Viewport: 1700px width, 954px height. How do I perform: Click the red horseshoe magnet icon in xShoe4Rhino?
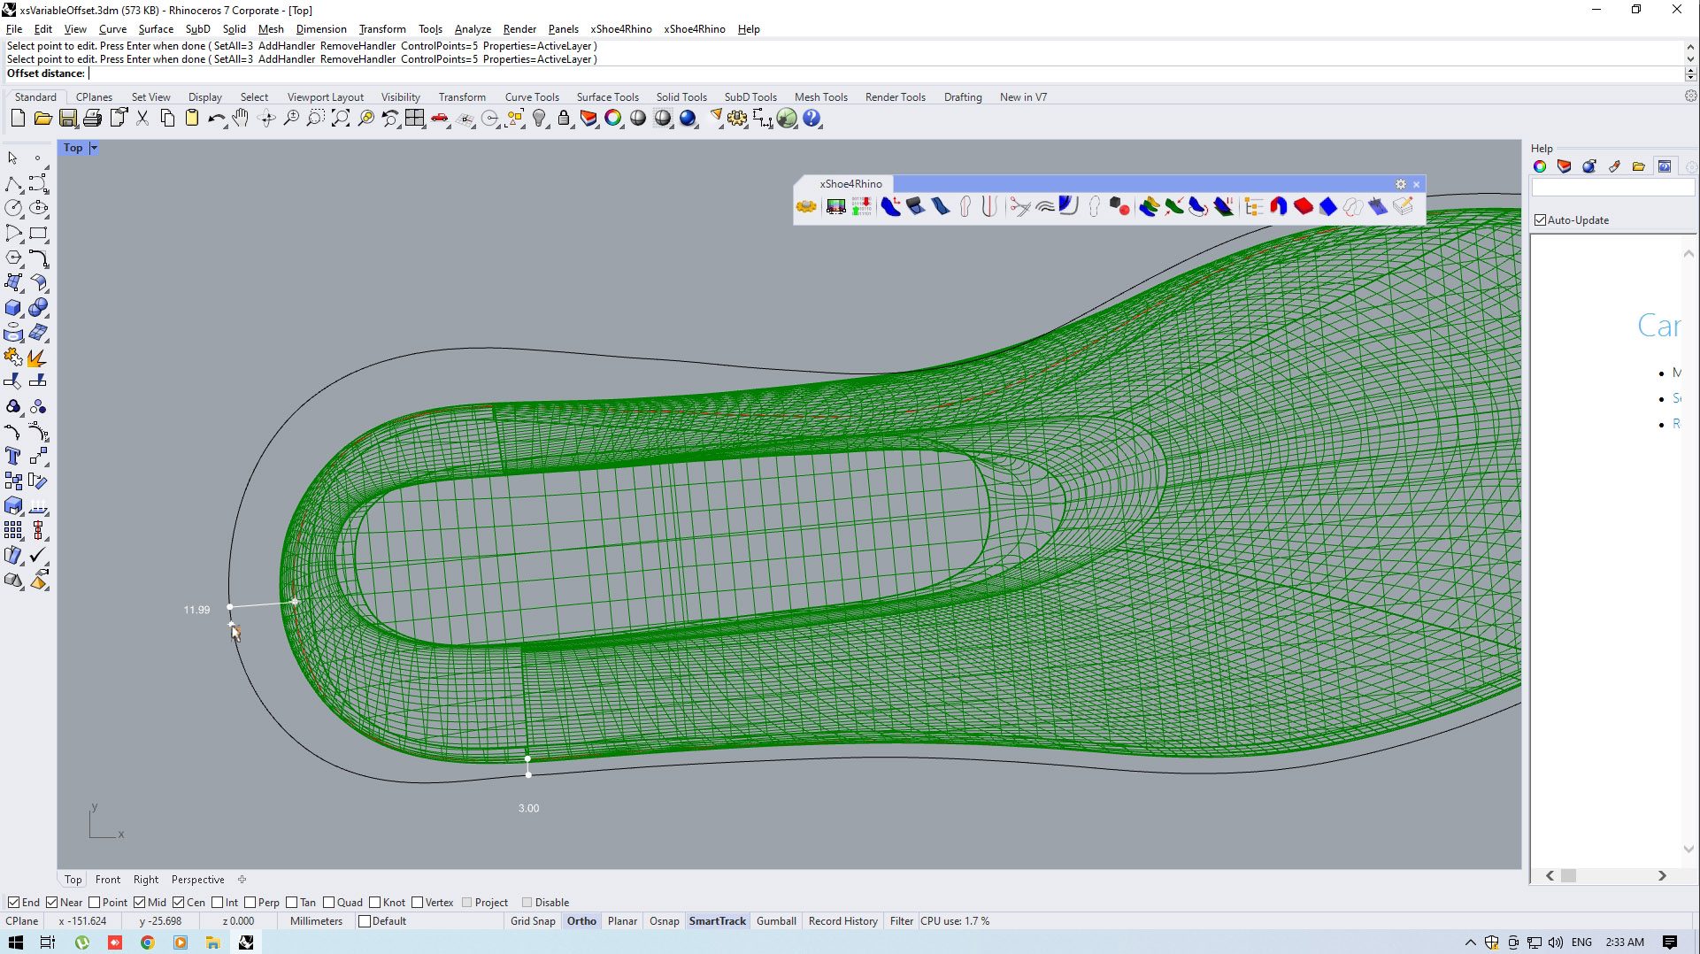[1278, 207]
